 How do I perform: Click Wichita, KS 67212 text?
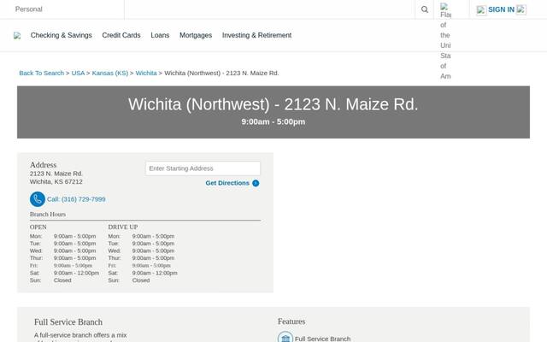pyautogui.click(x=56, y=181)
